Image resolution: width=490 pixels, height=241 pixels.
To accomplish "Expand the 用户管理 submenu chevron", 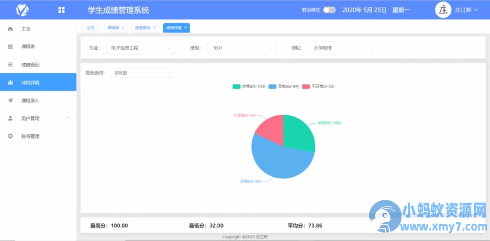I will click(68, 118).
